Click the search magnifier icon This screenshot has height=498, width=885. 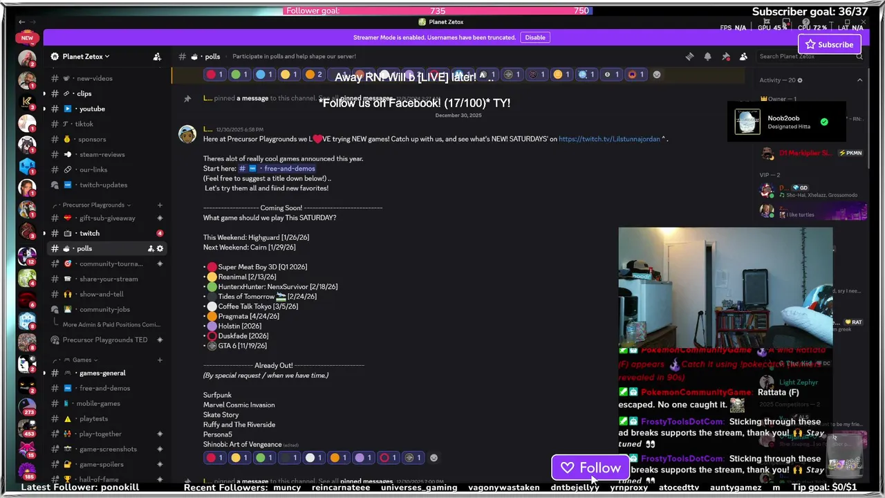859,57
